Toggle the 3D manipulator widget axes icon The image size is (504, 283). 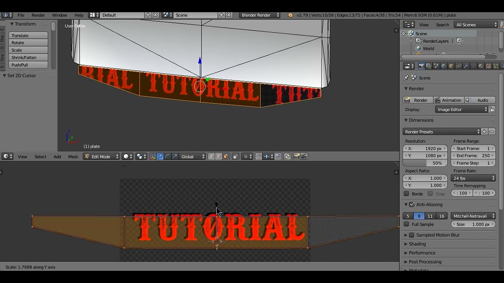[152, 156]
